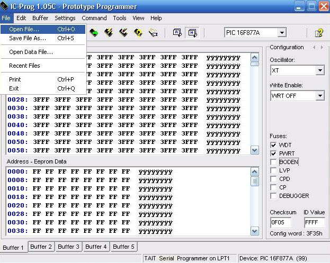Choose Exit from File menu
The image size is (330, 263).
43,88
